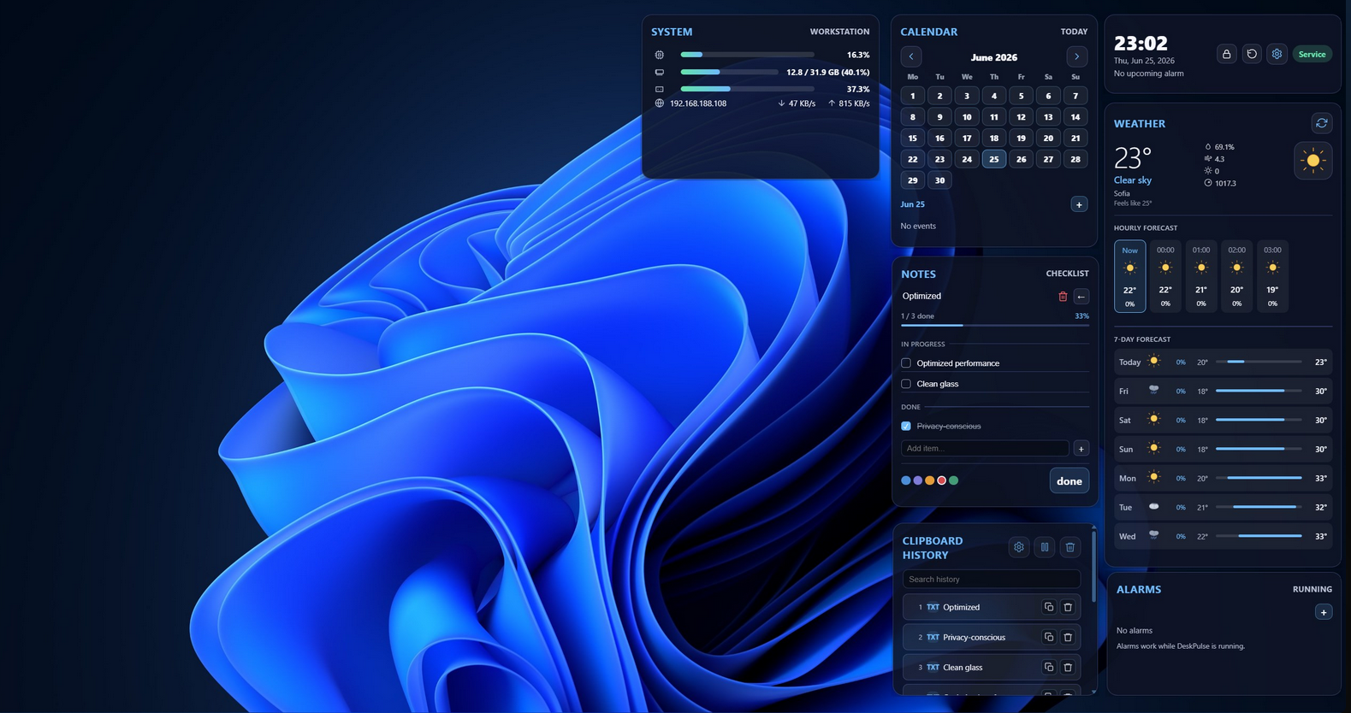The image size is (1351, 713).
Task: Click the large sun icon in Weather
Action: [1312, 161]
